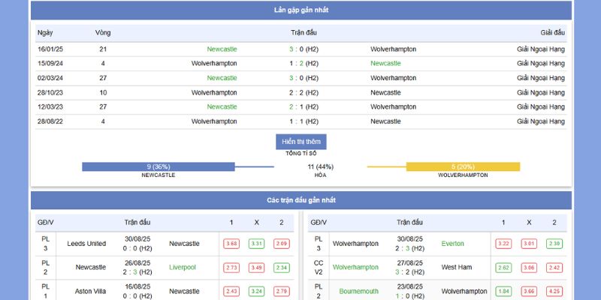Click Everton team name
The width and height of the screenshot is (601, 300).
point(453,244)
